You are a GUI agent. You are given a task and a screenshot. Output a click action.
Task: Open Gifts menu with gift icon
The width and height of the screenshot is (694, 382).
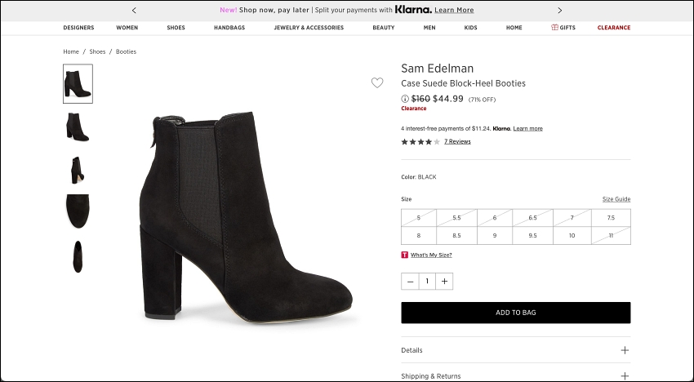pyautogui.click(x=563, y=28)
